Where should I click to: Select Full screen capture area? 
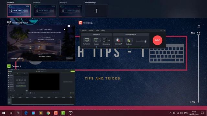[87, 41]
